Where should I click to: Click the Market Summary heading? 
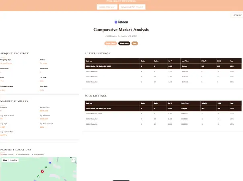point(14,101)
